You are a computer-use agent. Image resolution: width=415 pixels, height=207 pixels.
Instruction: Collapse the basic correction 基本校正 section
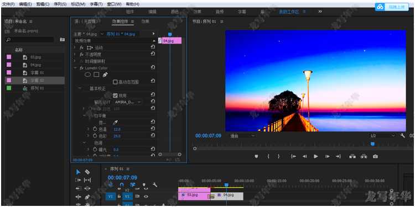click(x=80, y=88)
